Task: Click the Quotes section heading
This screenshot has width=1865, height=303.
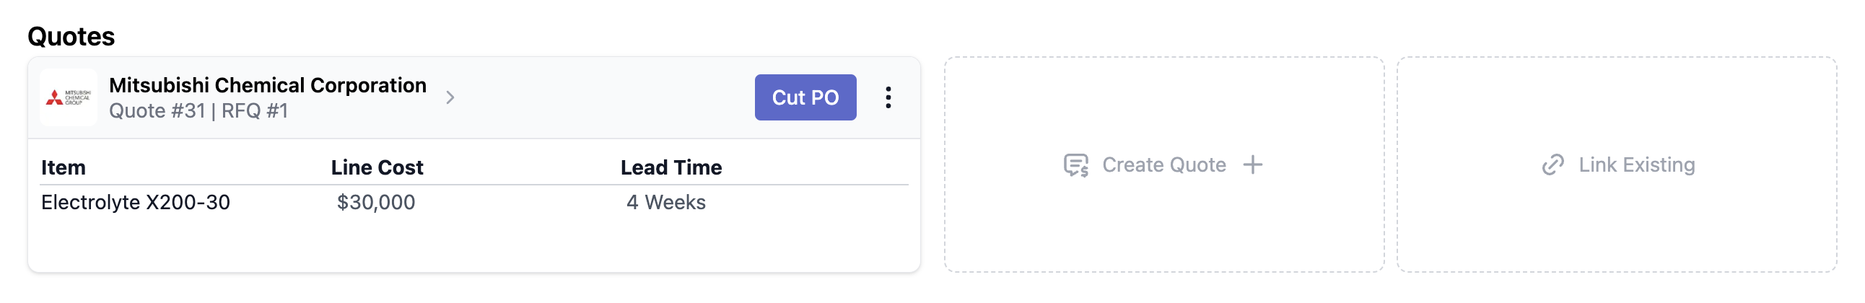Action: click(71, 36)
